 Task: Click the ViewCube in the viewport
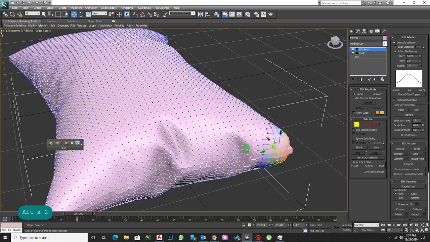click(x=335, y=42)
